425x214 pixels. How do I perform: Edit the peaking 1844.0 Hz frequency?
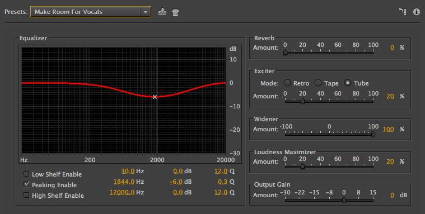(x=124, y=182)
